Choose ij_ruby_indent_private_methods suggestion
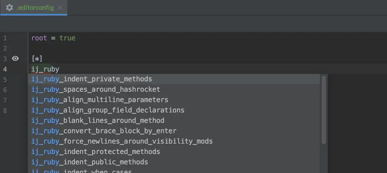 [x=174, y=79]
